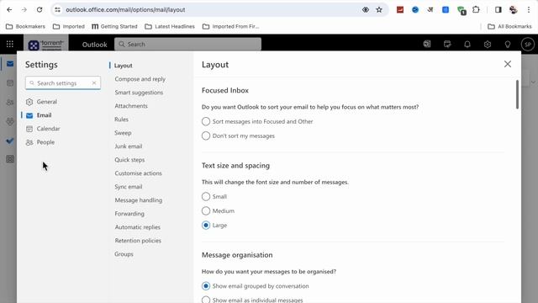This screenshot has width=538, height=303.
Task: Click the Chrome profile avatar
Action: pos(514,9)
